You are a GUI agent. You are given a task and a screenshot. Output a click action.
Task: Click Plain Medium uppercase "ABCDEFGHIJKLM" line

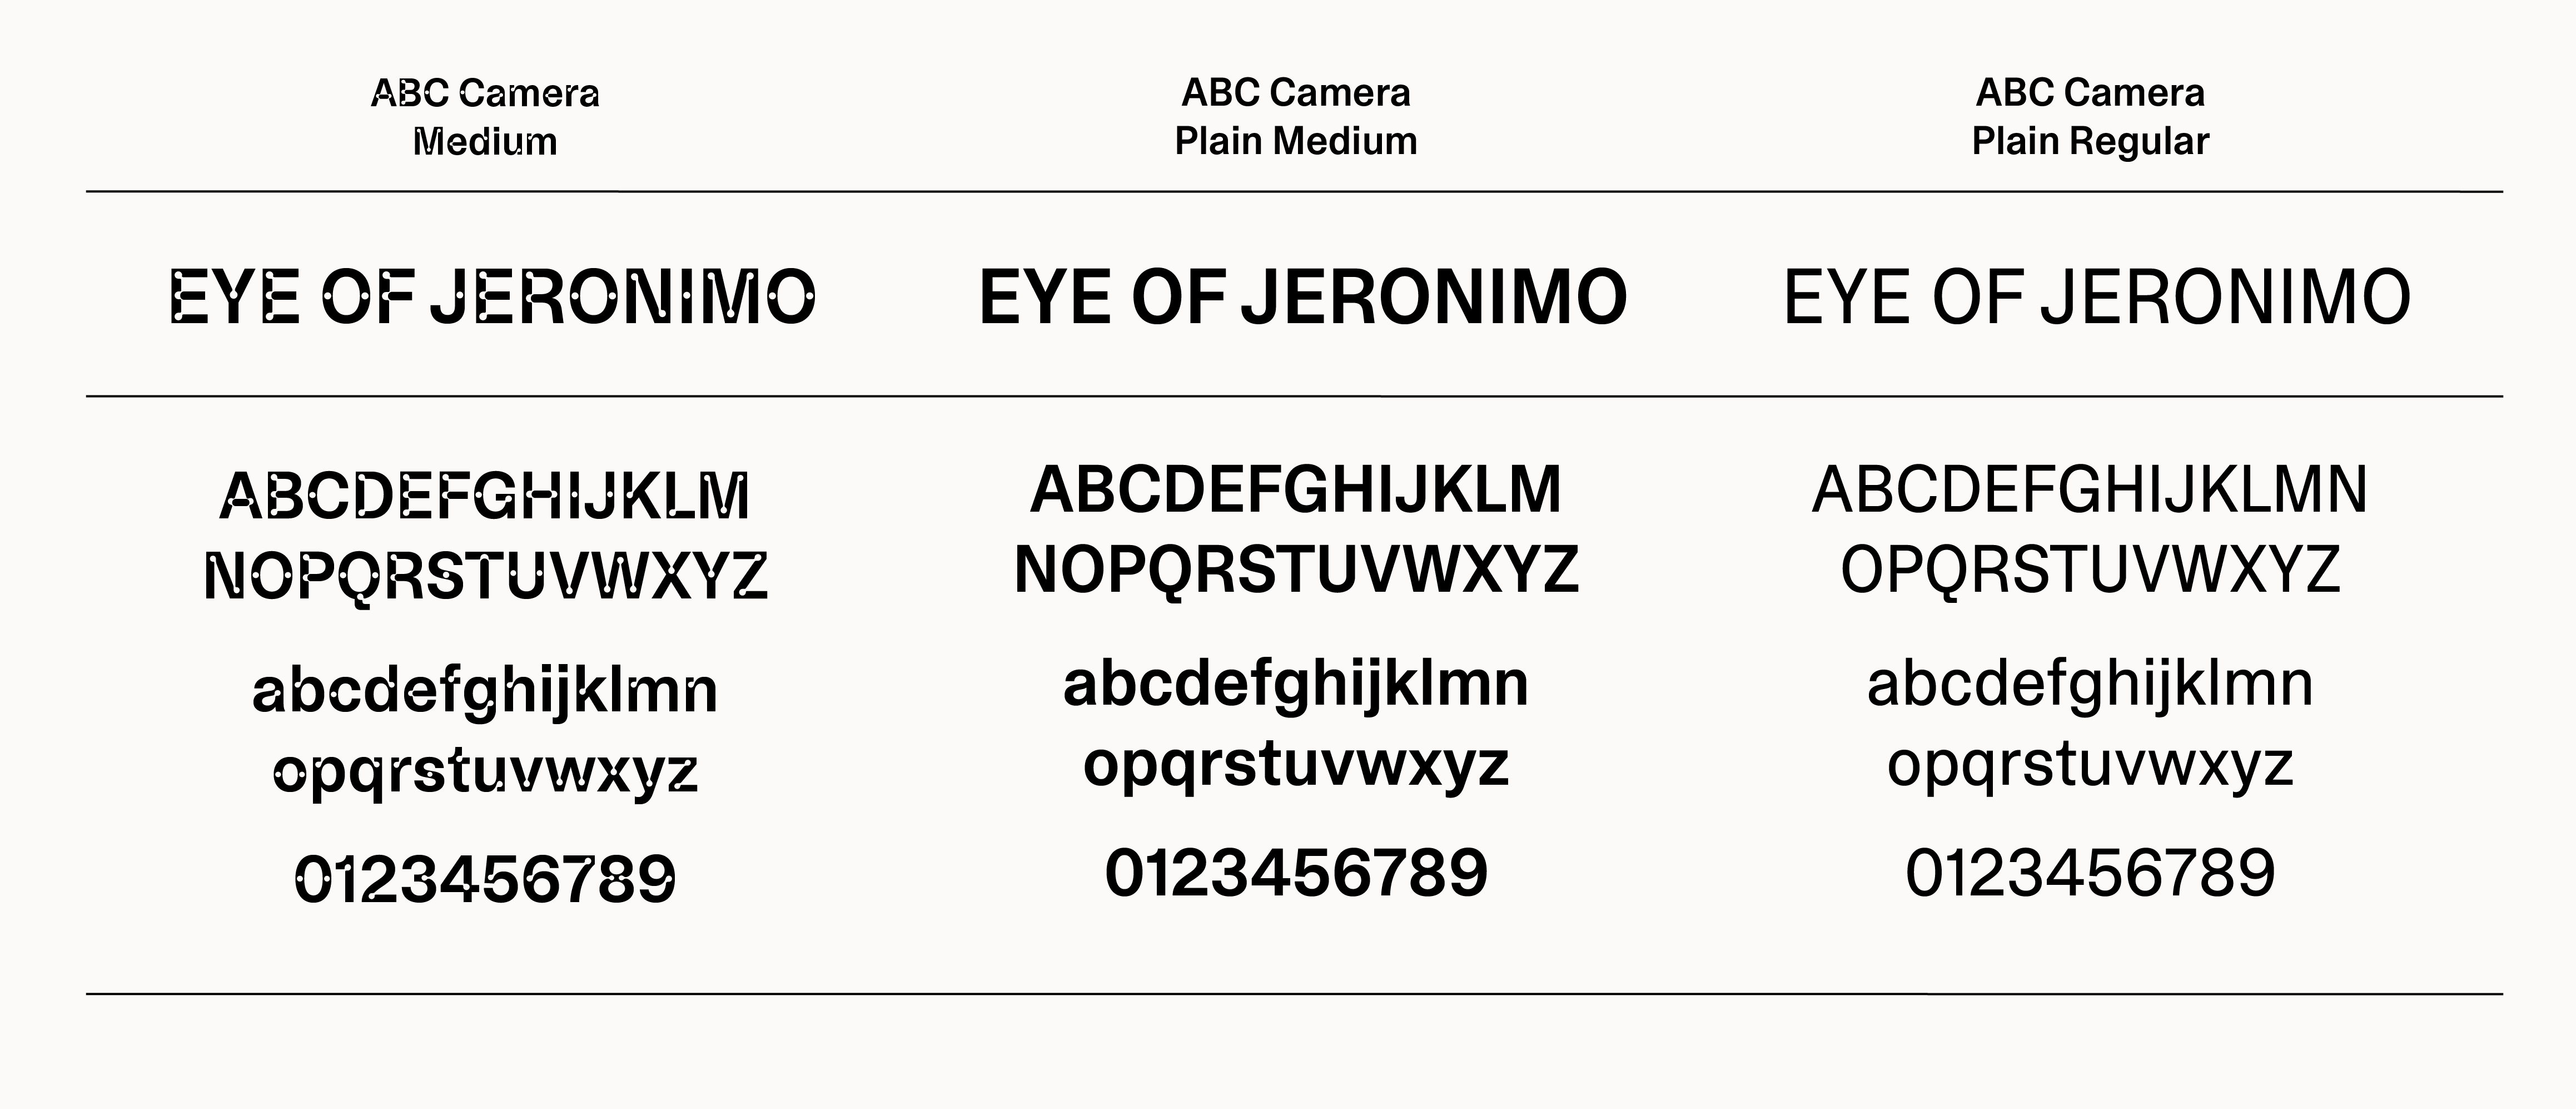click(x=1296, y=491)
